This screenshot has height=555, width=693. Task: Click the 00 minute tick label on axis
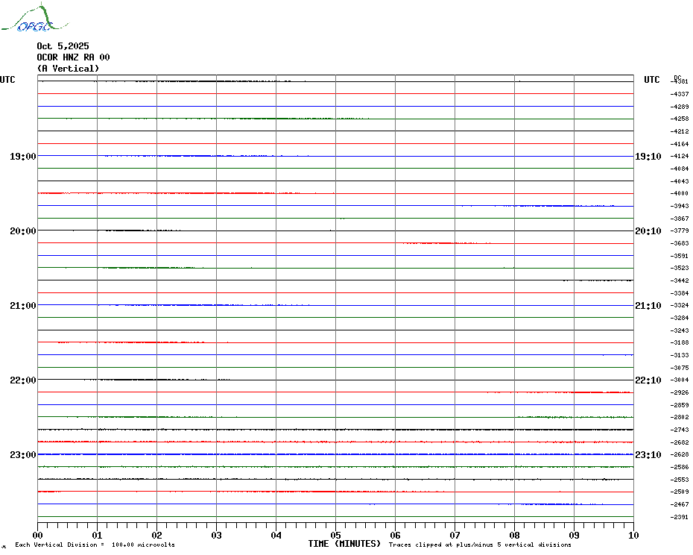[x=38, y=535]
